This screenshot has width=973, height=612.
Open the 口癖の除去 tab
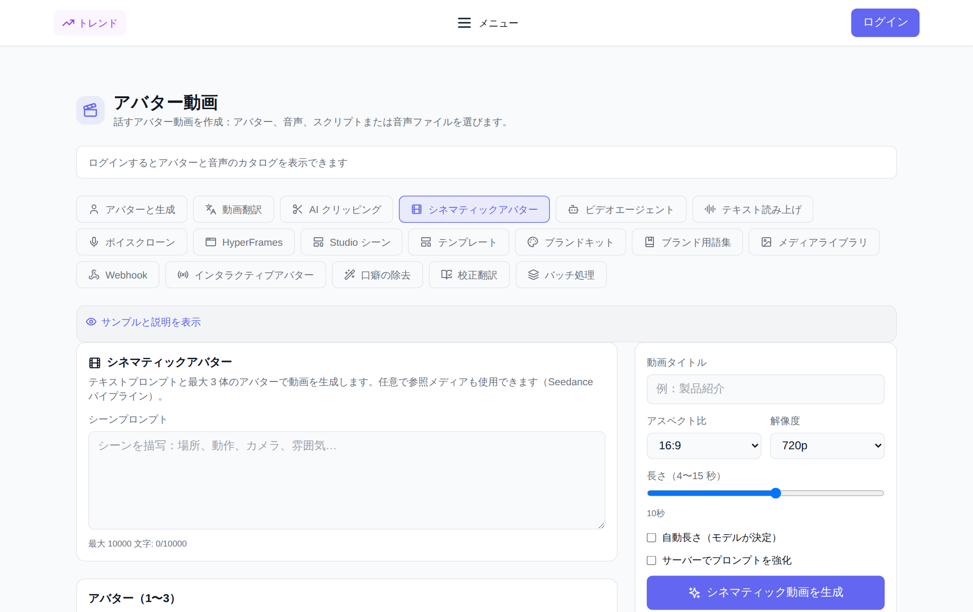(x=377, y=275)
